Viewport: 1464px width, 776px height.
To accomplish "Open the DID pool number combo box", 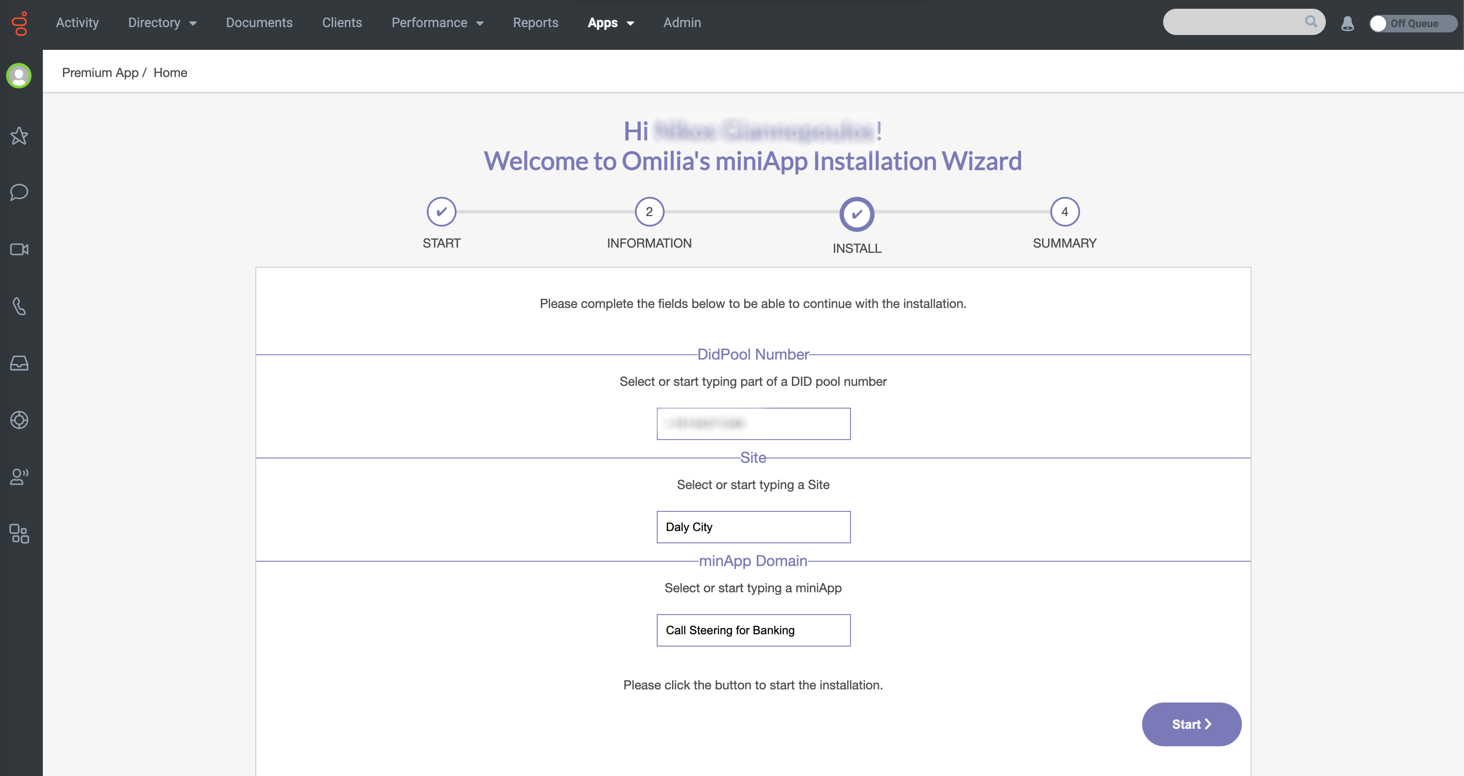I will coord(753,423).
